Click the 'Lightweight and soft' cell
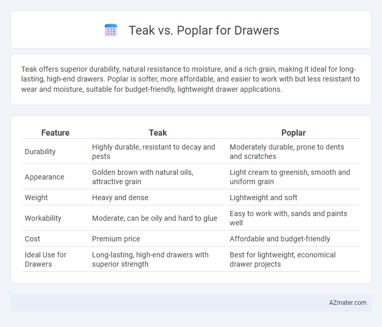The image size is (382, 327). [263, 198]
